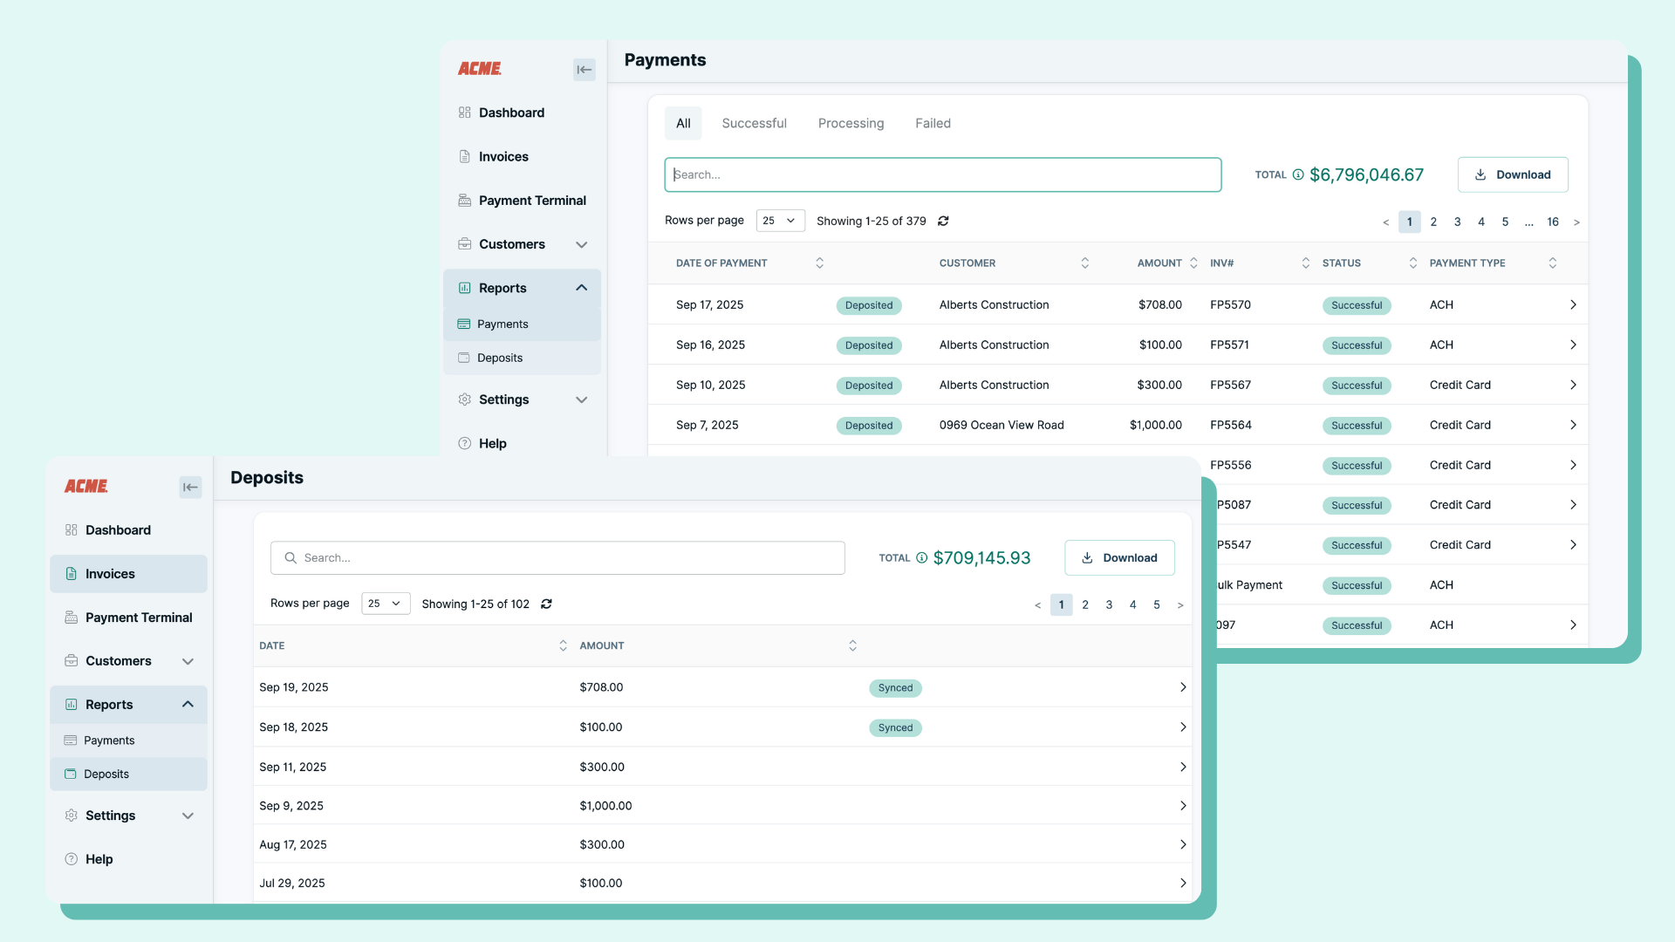Image resolution: width=1675 pixels, height=942 pixels.
Task: Download payments report button
Action: click(x=1513, y=174)
